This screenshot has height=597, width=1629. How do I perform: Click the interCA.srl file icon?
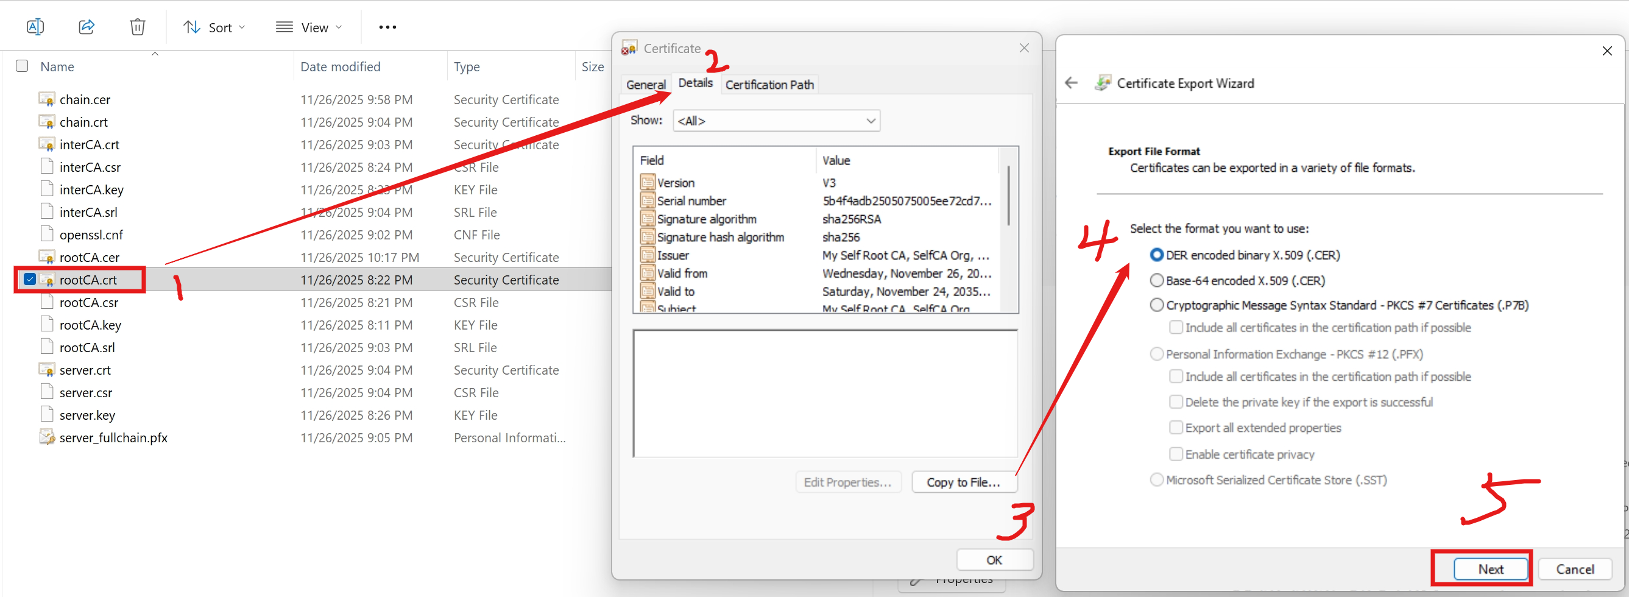point(47,212)
